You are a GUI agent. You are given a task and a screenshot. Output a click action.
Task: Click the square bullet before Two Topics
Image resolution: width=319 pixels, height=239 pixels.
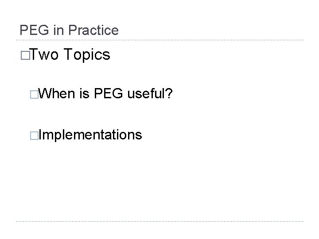tap(25, 55)
